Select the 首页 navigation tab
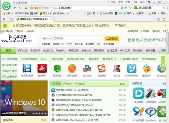The height and width of the screenshot is (123, 169). tap(8, 51)
